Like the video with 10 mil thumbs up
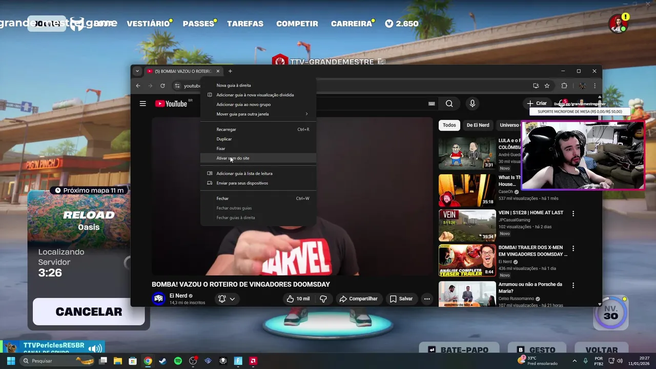Image resolution: width=656 pixels, height=369 pixels. [x=298, y=299]
